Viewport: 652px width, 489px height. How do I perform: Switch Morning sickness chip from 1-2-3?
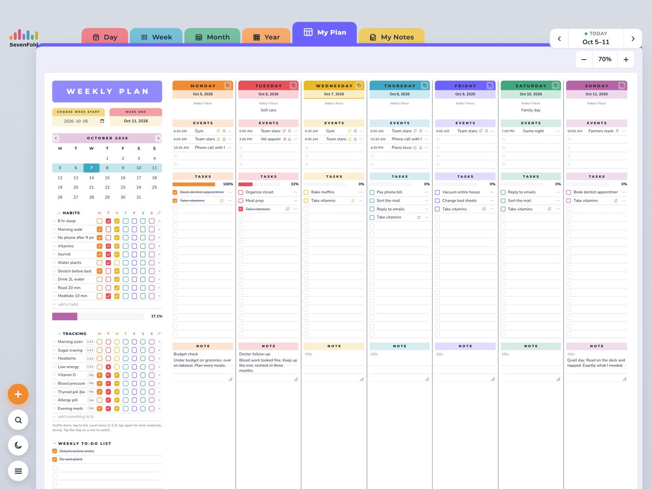pyautogui.click(x=90, y=342)
